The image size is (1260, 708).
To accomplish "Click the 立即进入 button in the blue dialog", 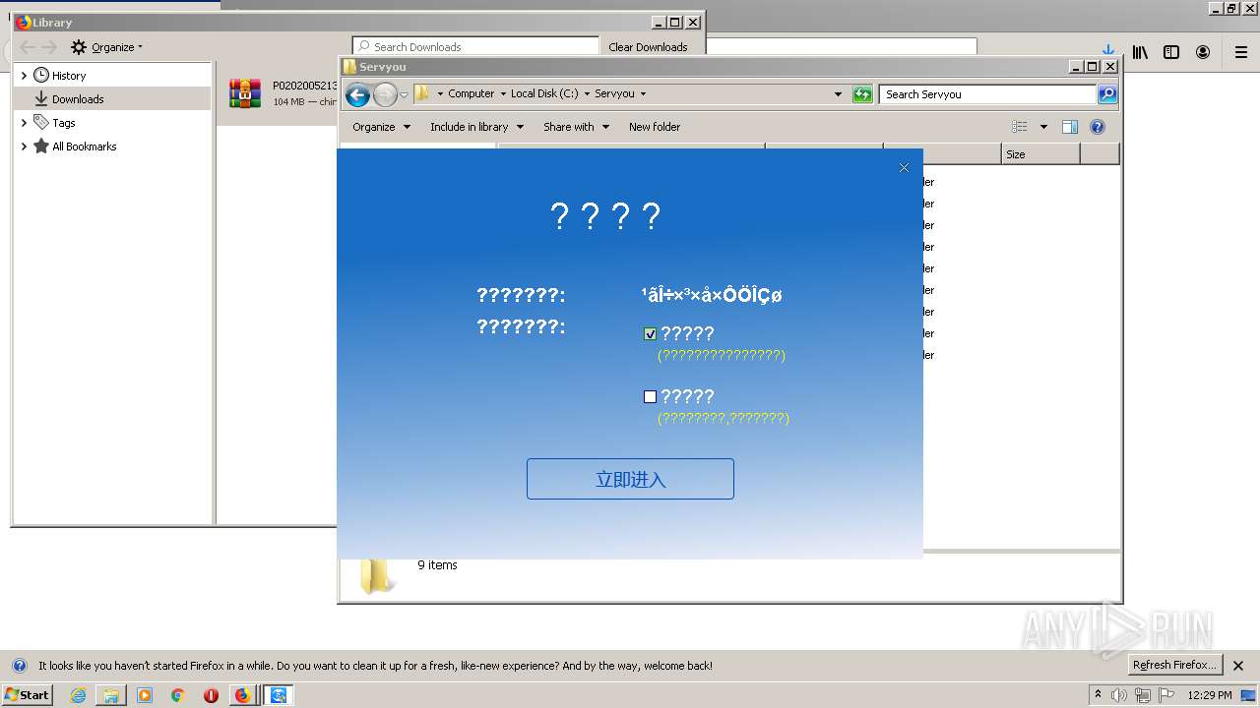I will click(630, 479).
